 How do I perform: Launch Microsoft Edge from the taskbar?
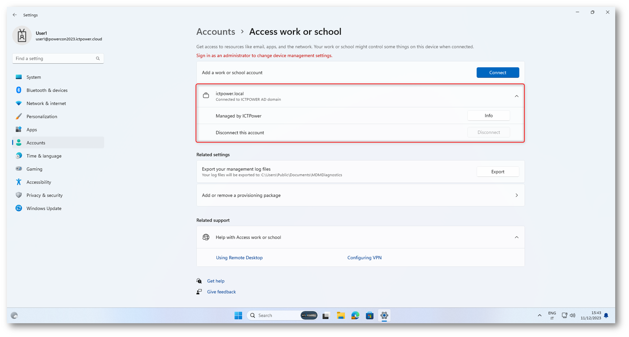point(355,316)
